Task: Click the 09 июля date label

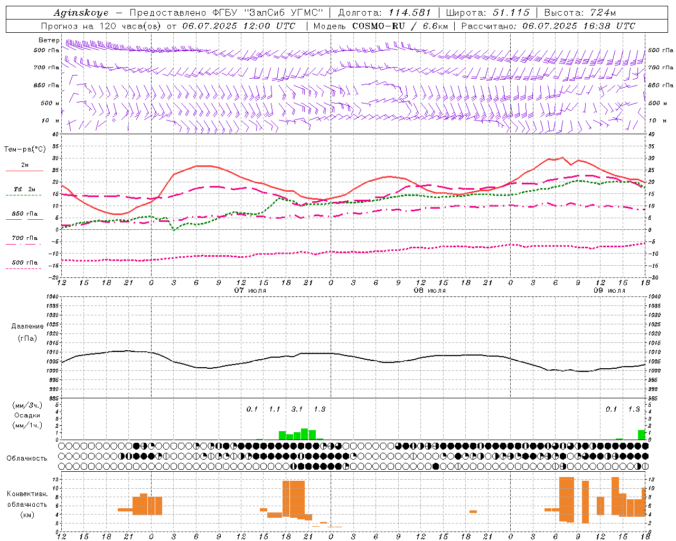Action: (x=609, y=291)
